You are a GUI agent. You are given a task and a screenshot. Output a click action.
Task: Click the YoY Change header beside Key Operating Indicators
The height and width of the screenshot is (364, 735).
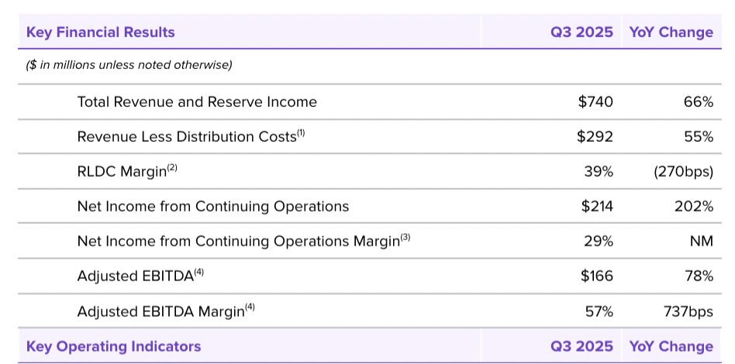click(671, 346)
